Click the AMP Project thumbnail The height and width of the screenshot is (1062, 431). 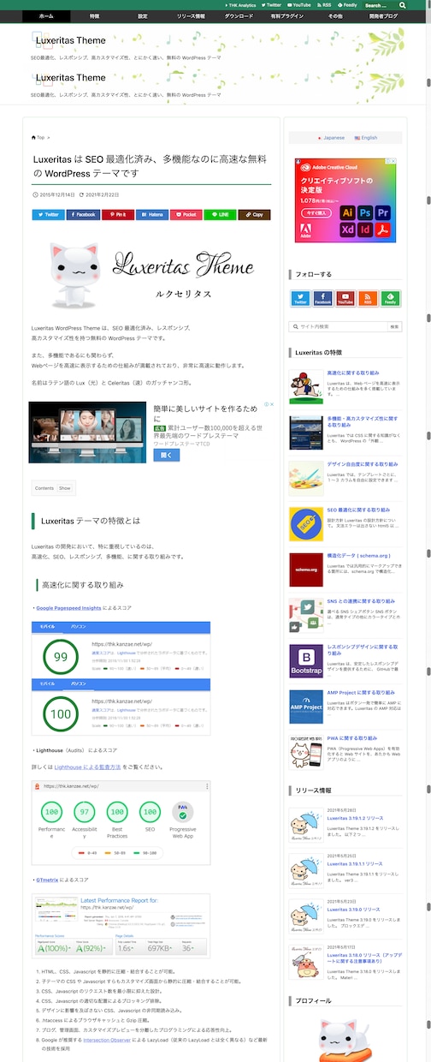[305, 707]
